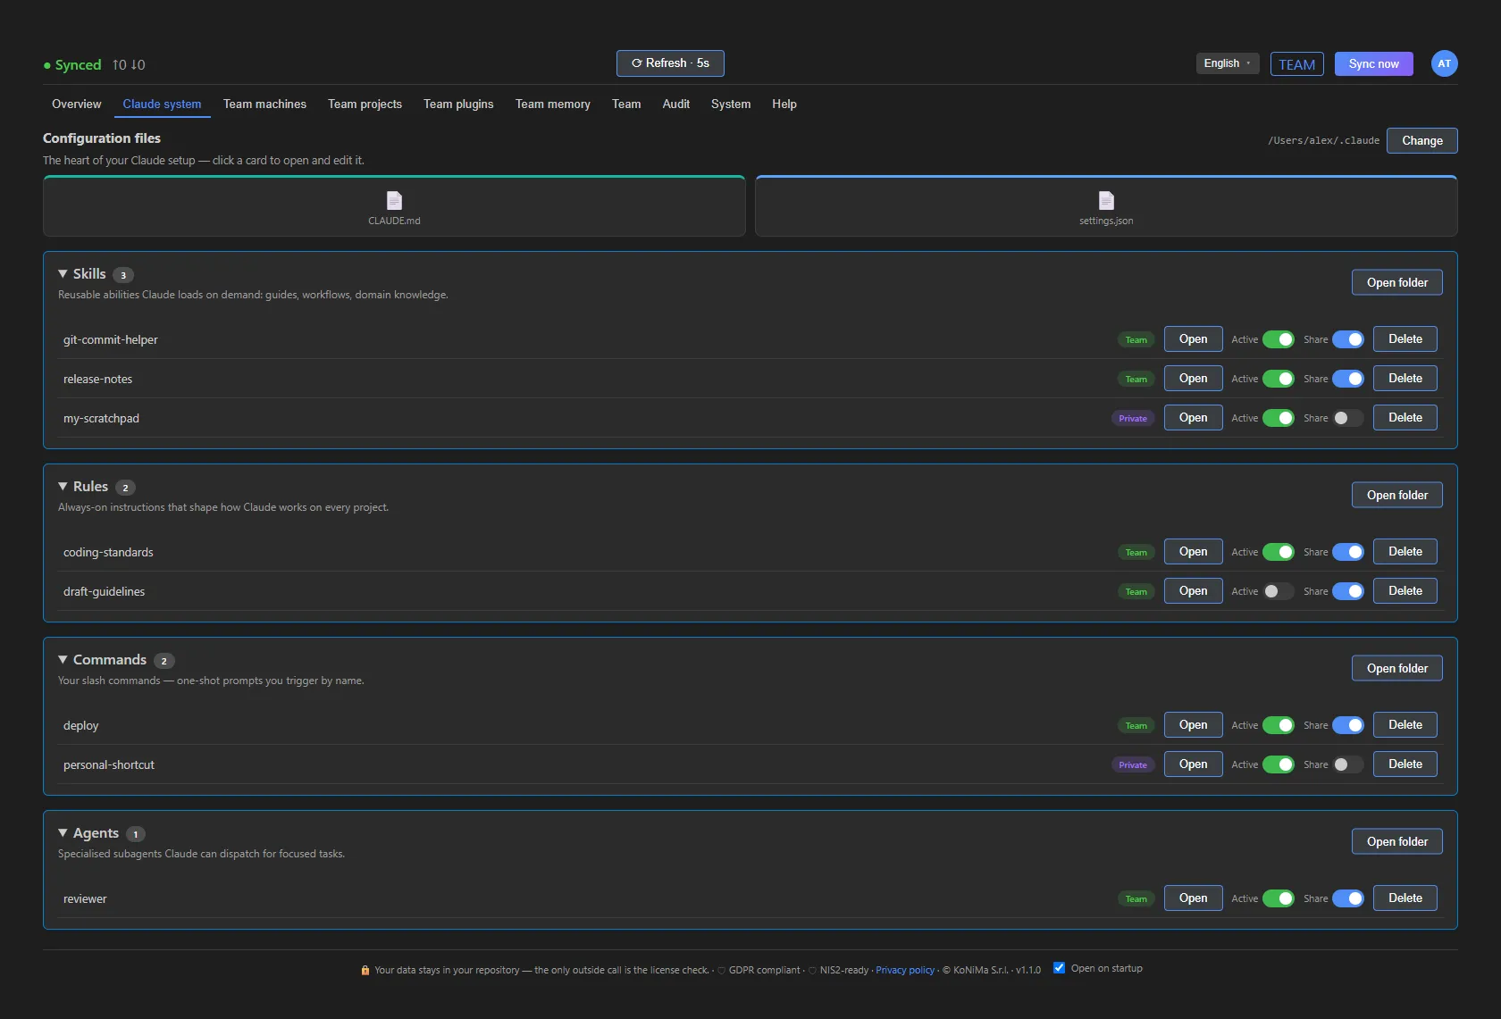This screenshot has height=1019, width=1501.
Task: Open the Team memory tab
Action: 553,104
